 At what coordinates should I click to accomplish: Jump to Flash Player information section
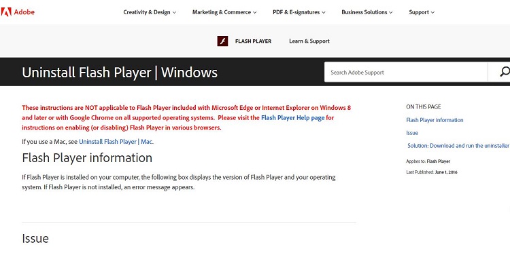[x=435, y=120]
